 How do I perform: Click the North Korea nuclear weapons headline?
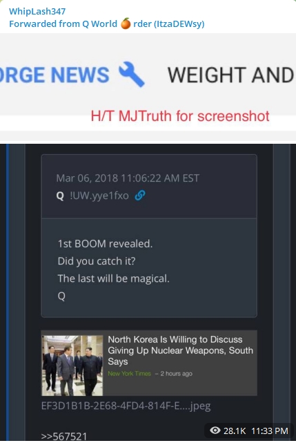pyautogui.click(x=180, y=350)
